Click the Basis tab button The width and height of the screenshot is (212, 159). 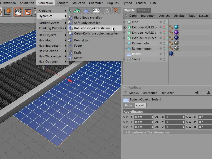(x=129, y=105)
